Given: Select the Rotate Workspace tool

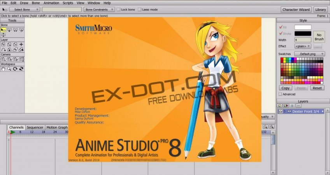Looking at the screenshot, I should point(15,69).
